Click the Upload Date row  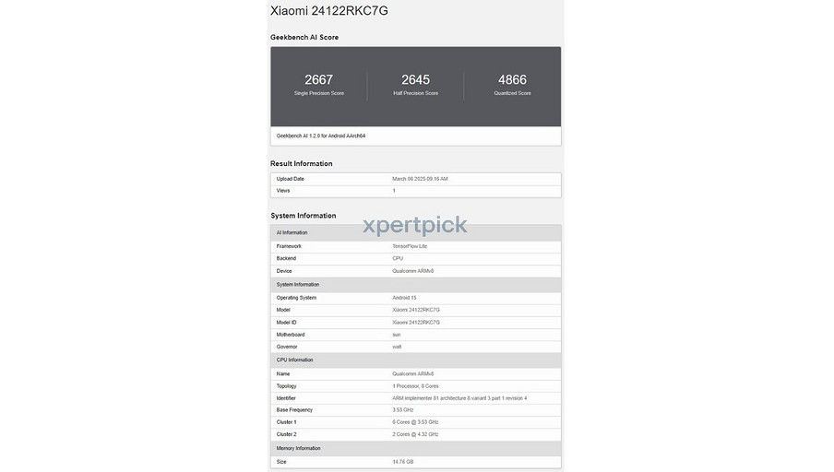(x=415, y=179)
